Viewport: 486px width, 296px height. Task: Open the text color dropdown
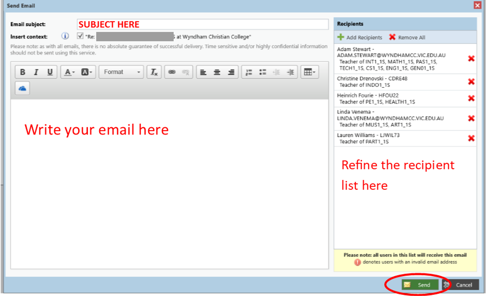point(69,72)
